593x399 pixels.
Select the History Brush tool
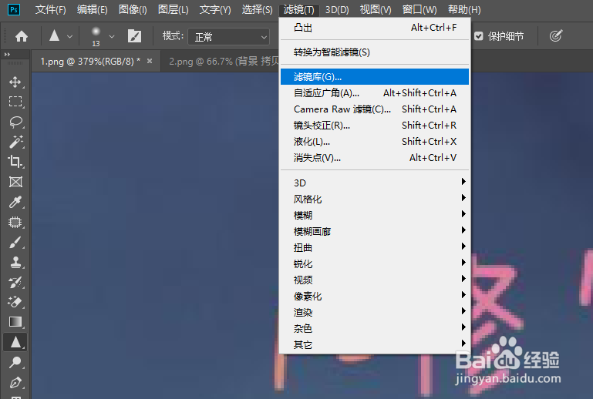[15, 282]
